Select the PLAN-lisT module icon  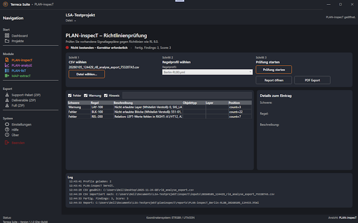click(x=7, y=70)
